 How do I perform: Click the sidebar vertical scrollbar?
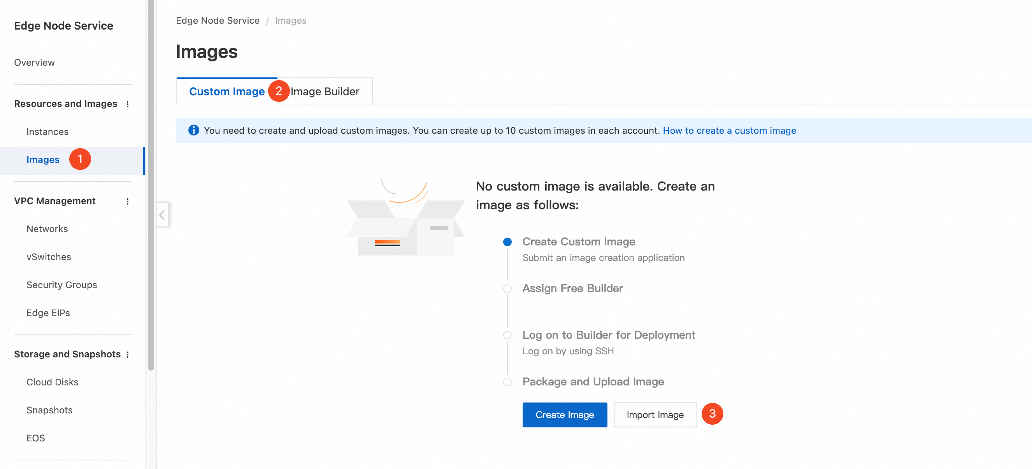[151, 184]
